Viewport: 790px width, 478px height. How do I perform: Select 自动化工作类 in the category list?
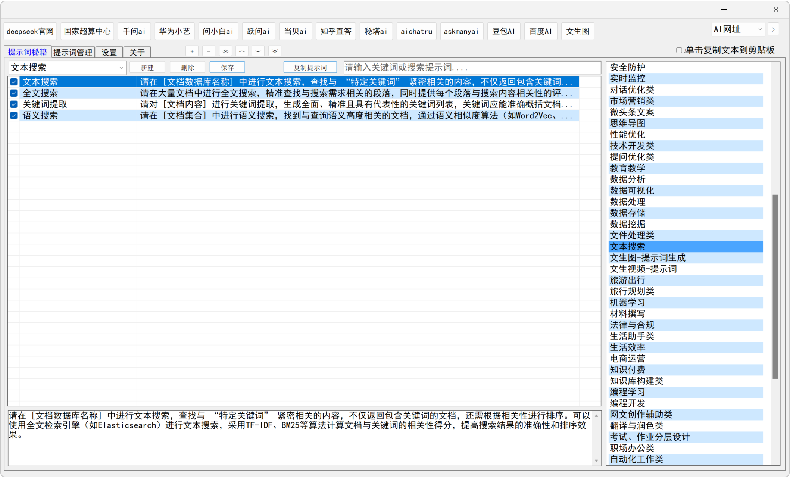686,459
